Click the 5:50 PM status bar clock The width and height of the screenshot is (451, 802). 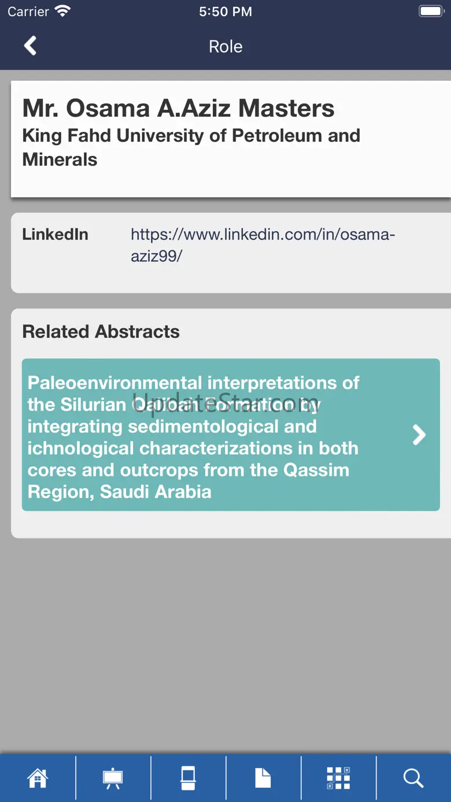tap(226, 12)
